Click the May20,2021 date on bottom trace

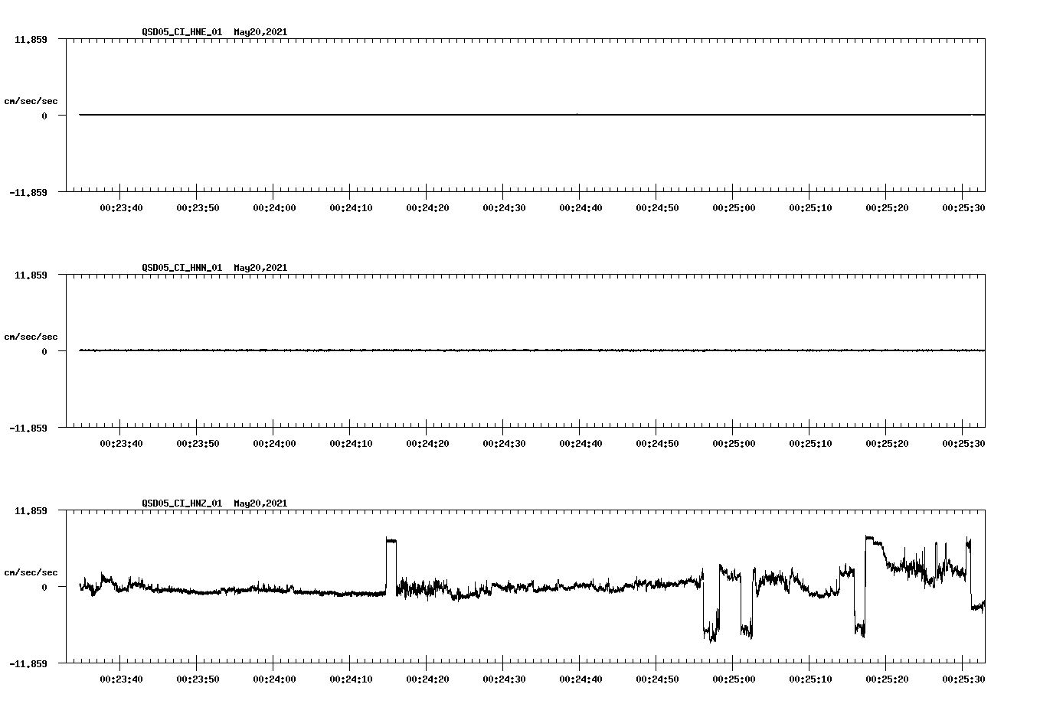260,503
